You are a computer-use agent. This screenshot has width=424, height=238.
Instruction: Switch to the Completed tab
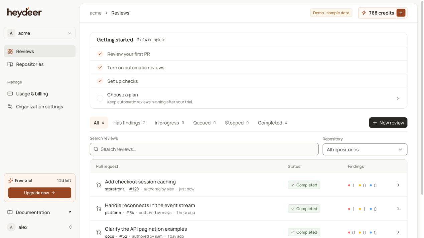pyautogui.click(x=273, y=123)
